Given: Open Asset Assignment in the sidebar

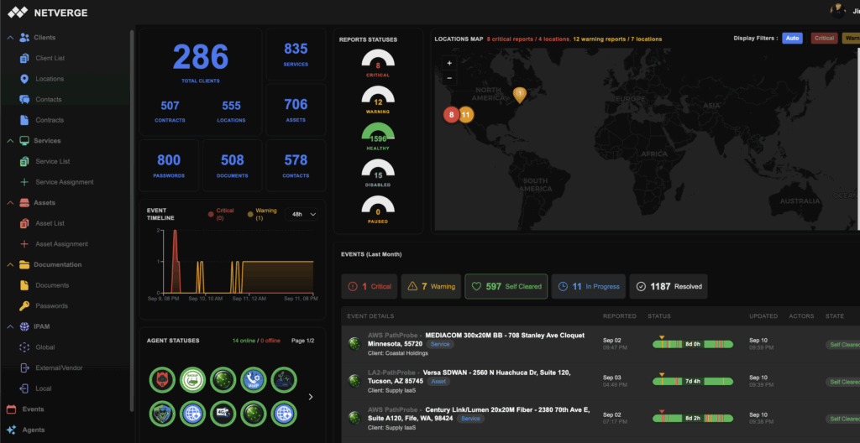Looking at the screenshot, I should point(61,244).
